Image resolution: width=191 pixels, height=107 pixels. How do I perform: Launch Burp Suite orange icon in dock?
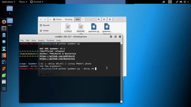[4, 55]
